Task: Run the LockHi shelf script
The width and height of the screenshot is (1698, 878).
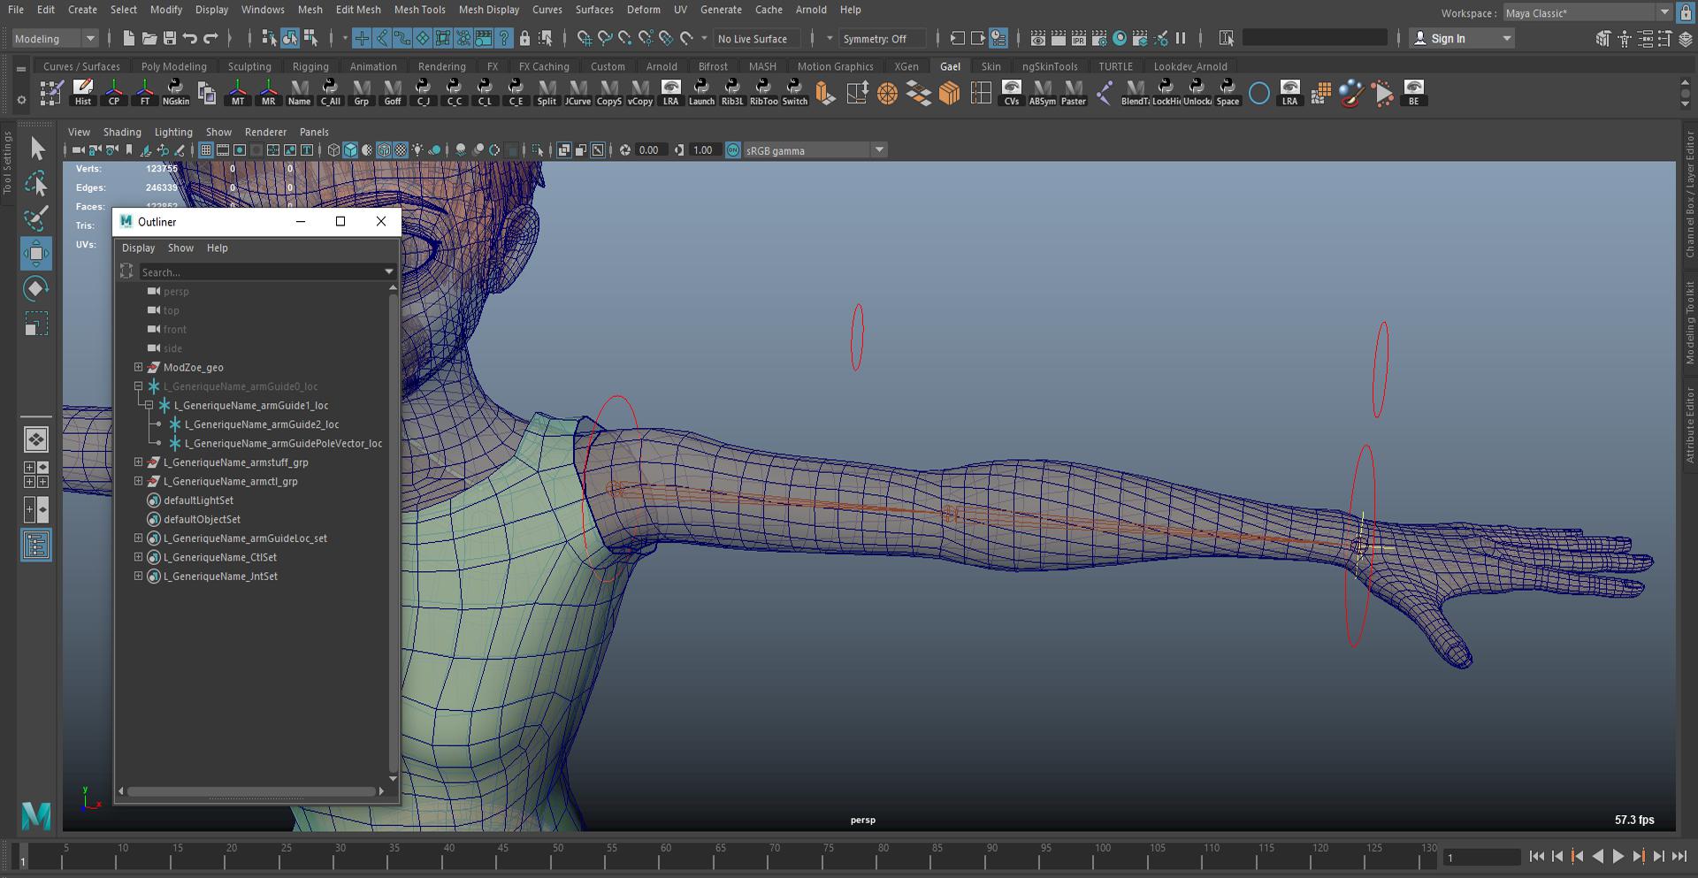Action: (1166, 92)
